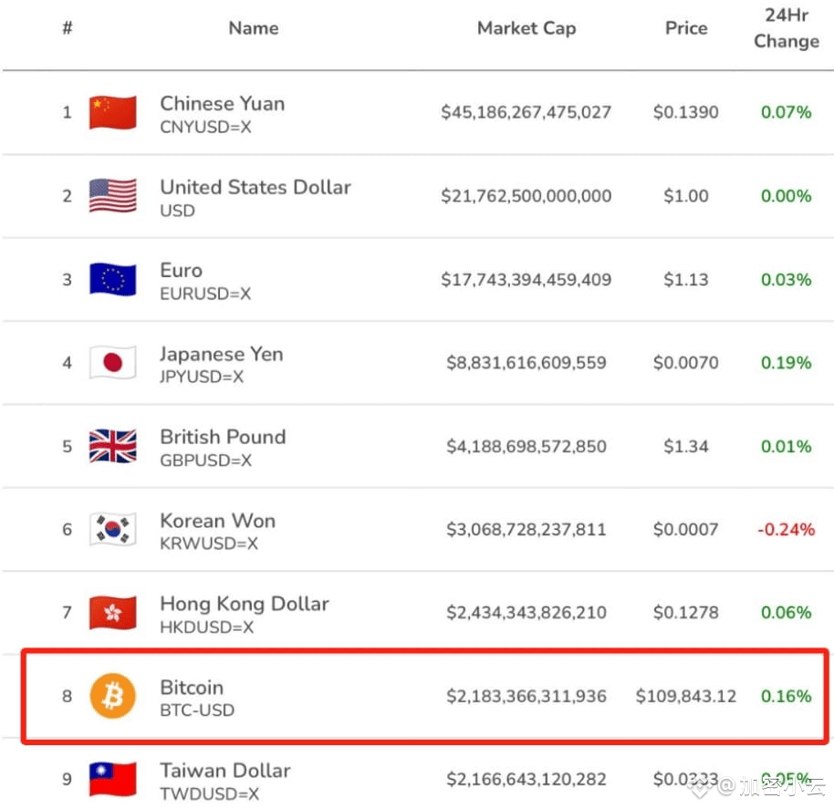Click the Taiwan flag icon

click(x=113, y=779)
